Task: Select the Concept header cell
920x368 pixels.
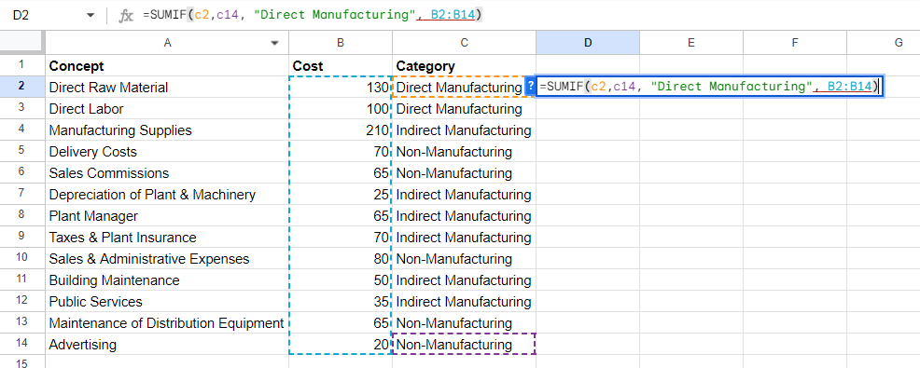Action: point(167,65)
